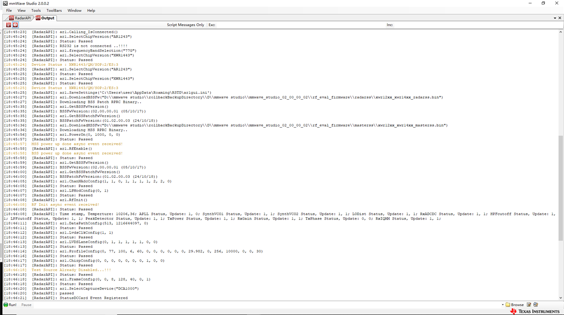Toggle Script Messages Only filter
The width and height of the screenshot is (564, 315).
tap(185, 25)
